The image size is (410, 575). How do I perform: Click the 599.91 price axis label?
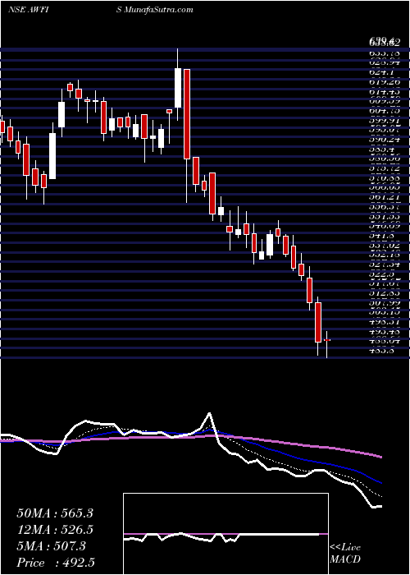(x=384, y=120)
